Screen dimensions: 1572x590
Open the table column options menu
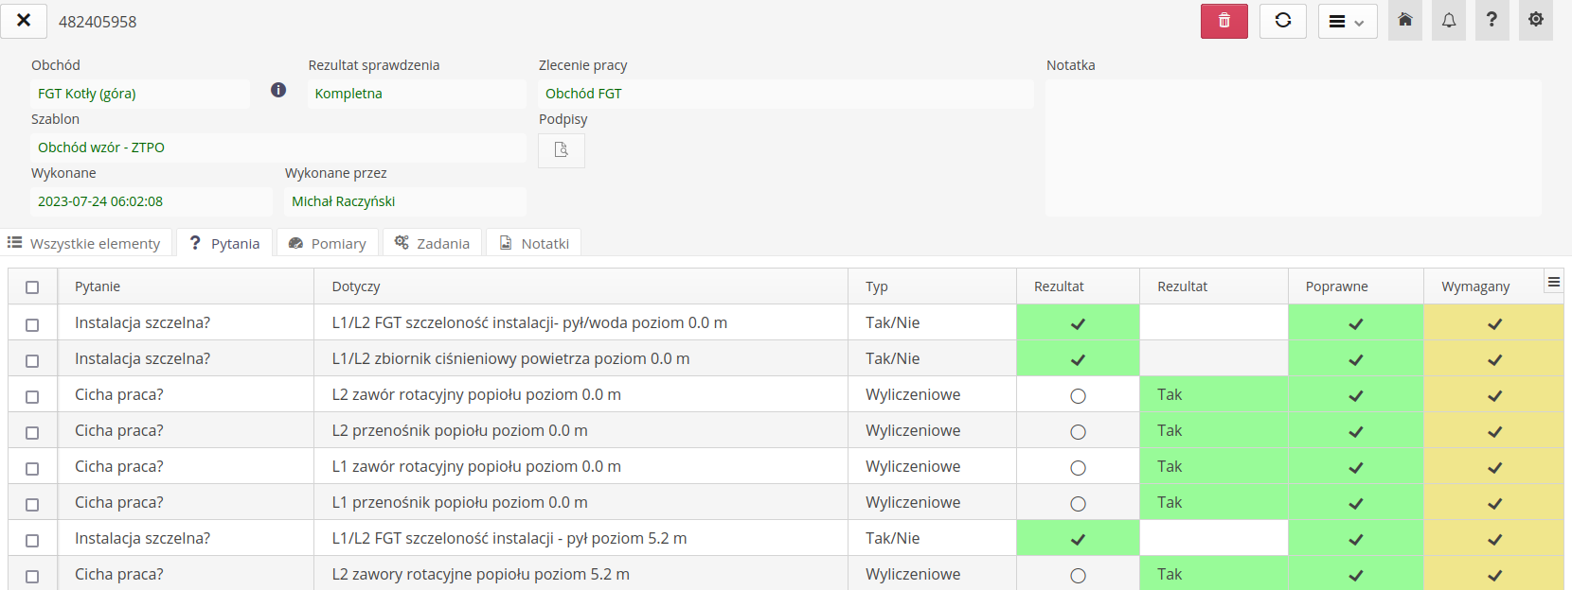tap(1553, 282)
